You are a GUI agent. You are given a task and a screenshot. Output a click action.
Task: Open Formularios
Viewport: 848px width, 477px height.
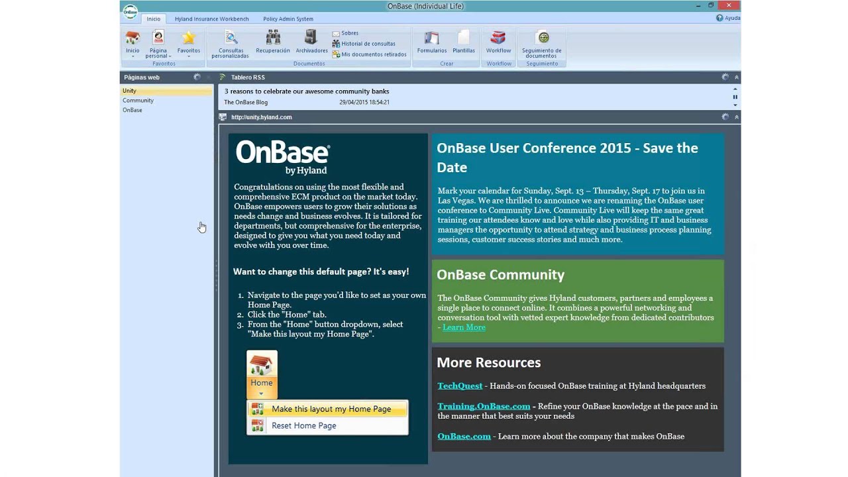432,42
